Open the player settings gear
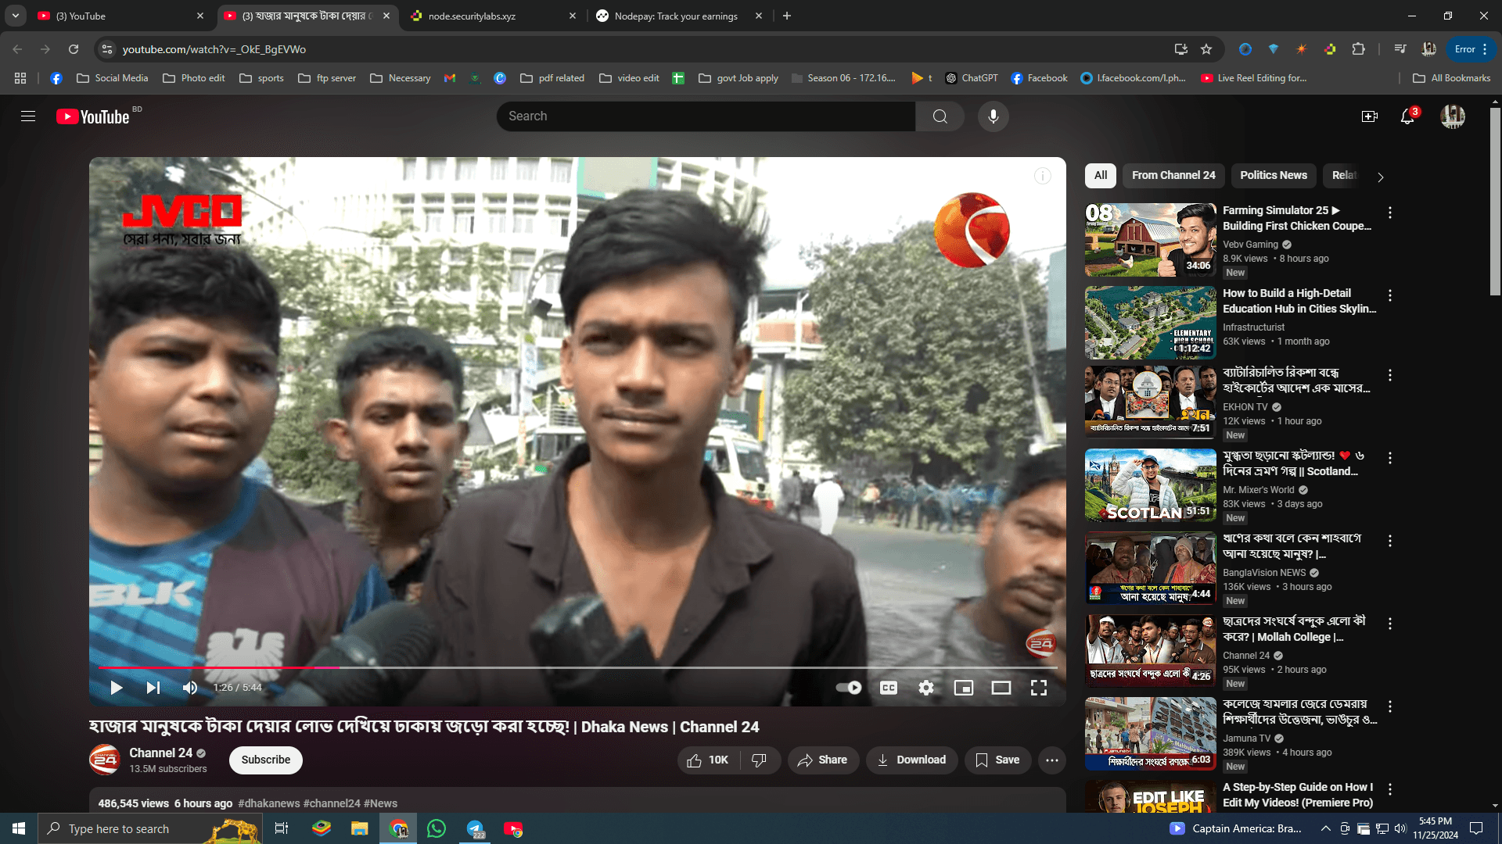This screenshot has width=1502, height=844. 926,688
